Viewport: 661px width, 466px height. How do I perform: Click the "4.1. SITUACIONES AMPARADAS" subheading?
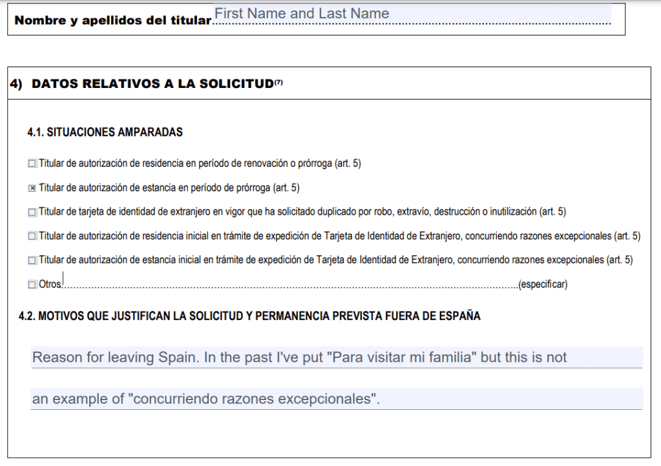pyautogui.click(x=105, y=132)
